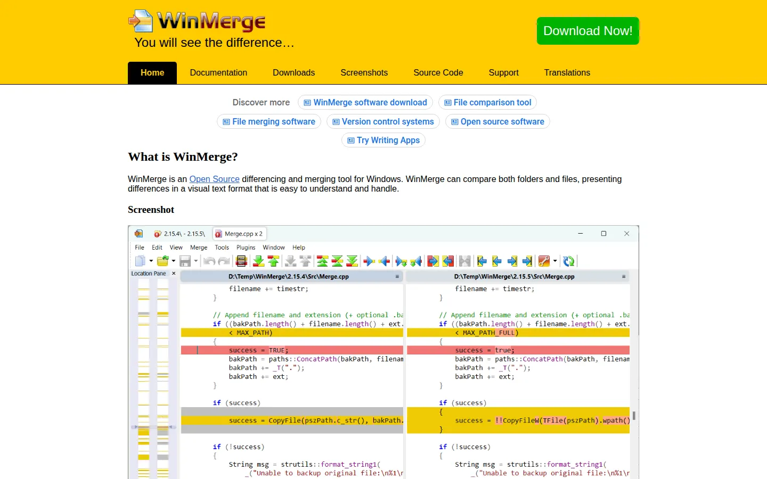Image resolution: width=767 pixels, height=479 pixels.
Task: Open the File comparison tool link
Action: [487, 102]
